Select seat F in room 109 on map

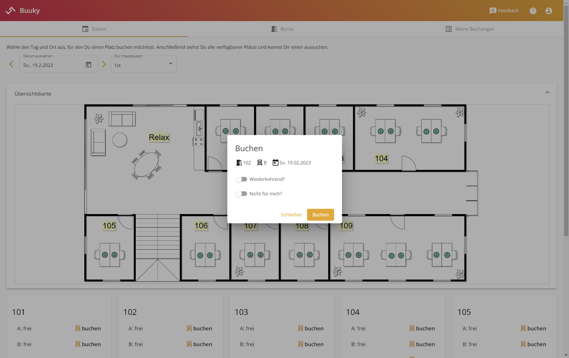pos(447,255)
